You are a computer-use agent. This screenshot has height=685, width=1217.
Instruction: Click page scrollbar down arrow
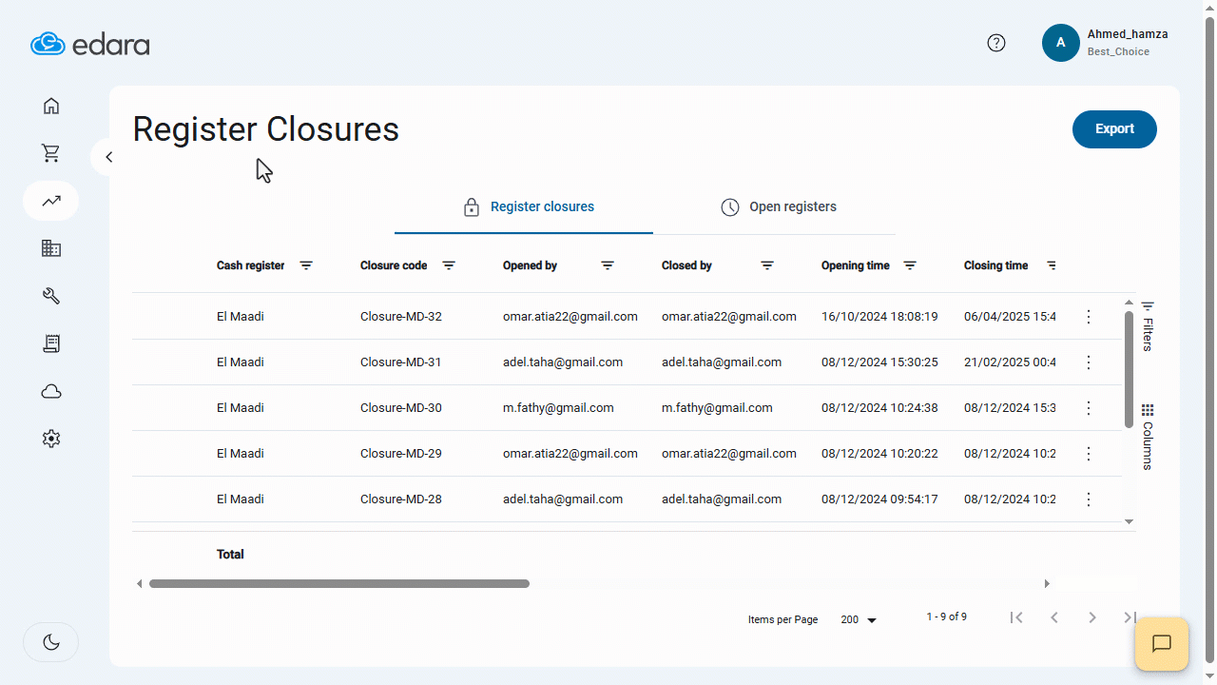[1209, 677]
